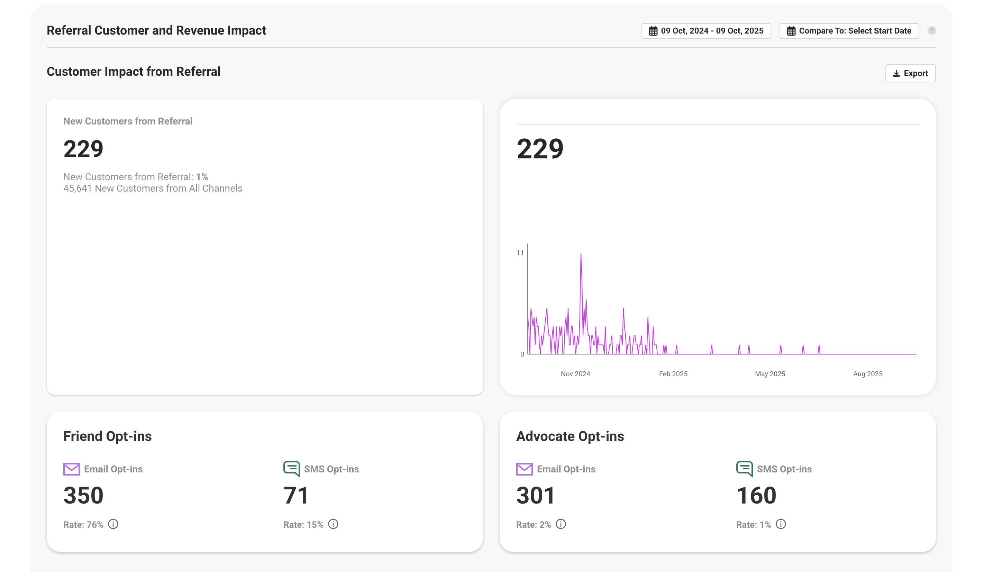Click calendar icon in Compare To picker
This screenshot has width=984, height=572.
pos(791,31)
